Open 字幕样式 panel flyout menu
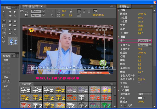The width and height of the screenshot is (157, 109). 111,84
